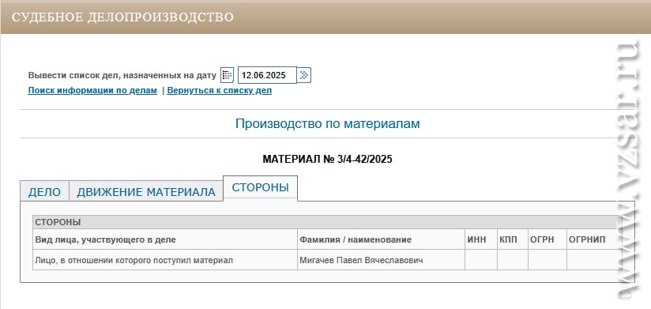This screenshot has width=651, height=309.
Task: Click the date field showing 12.06.2025
Action: 267,75
